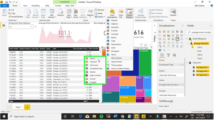The height and width of the screenshot is (120, 214).
Task: Open the Switch Theme dropdown
Action: (x=129, y=13)
